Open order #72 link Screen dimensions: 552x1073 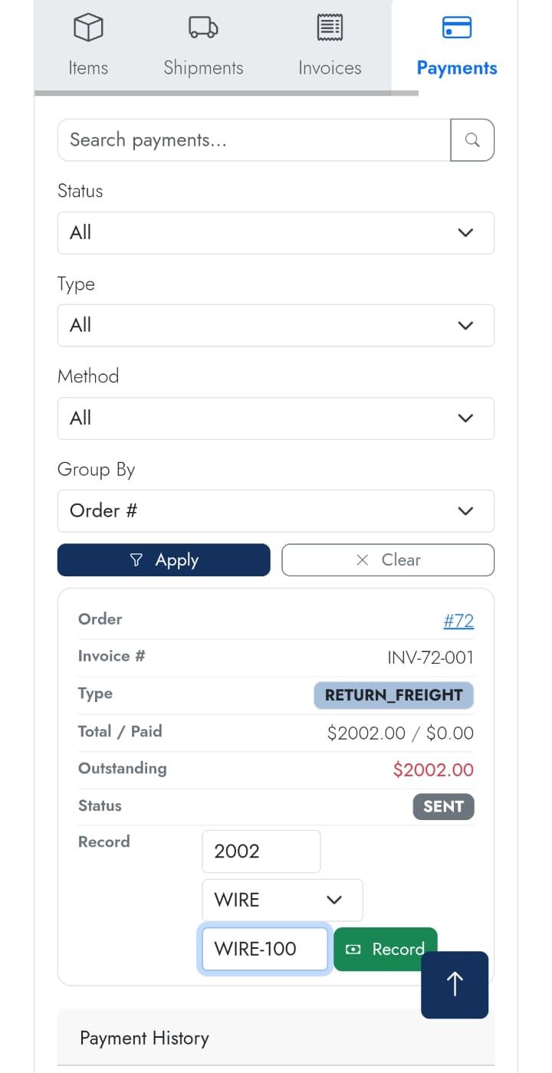pos(458,621)
